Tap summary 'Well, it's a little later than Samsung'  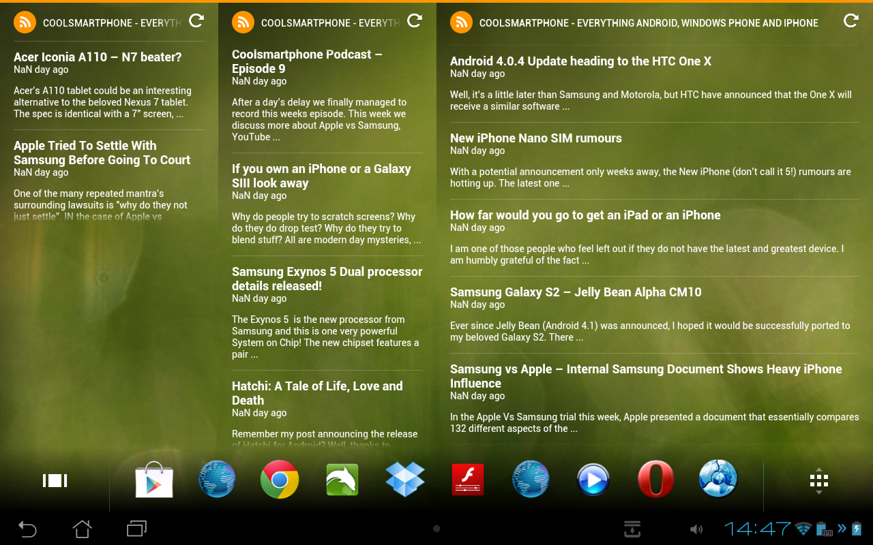tap(651, 100)
